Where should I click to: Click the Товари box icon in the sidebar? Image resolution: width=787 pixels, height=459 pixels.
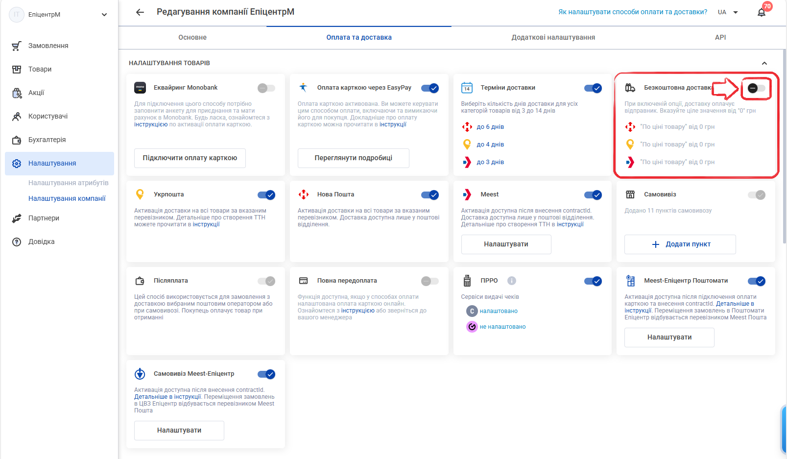[x=17, y=69]
